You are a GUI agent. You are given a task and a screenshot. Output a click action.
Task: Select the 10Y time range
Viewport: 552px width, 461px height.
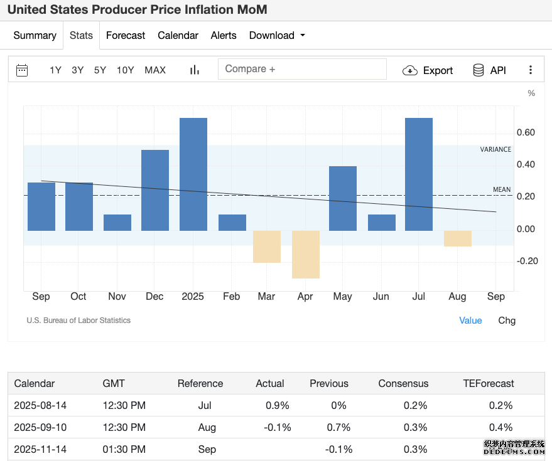126,70
